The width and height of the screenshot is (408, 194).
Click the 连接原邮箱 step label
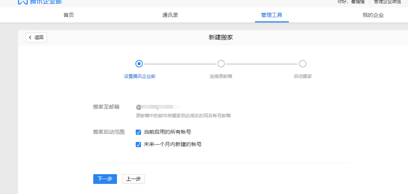[221, 76]
